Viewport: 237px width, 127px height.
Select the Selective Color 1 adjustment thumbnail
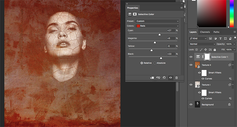click(198, 57)
